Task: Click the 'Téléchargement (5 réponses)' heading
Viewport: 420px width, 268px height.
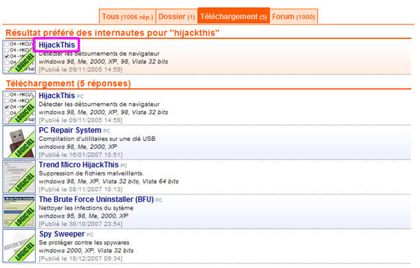Action: coord(68,83)
